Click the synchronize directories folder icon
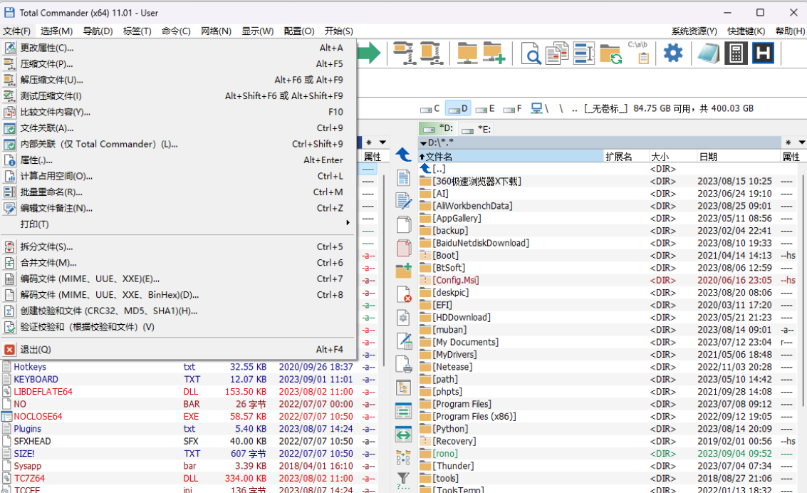Screen dimensions: 807x493 (x=610, y=54)
